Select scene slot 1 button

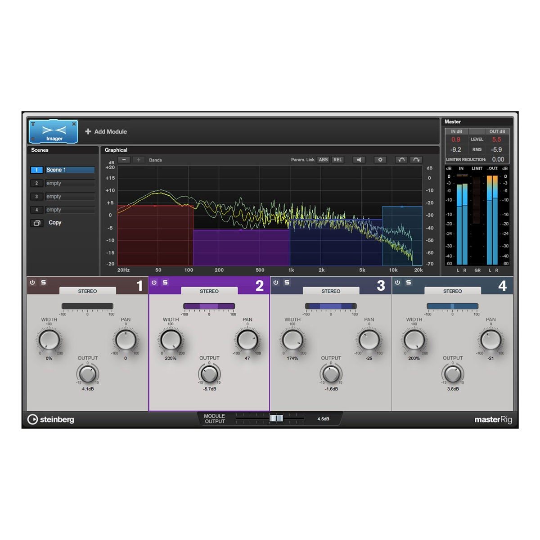click(x=37, y=170)
